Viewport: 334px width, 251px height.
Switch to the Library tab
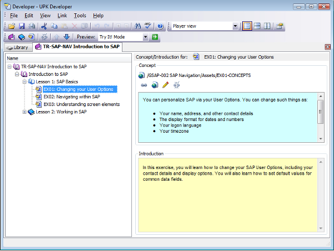(18, 47)
